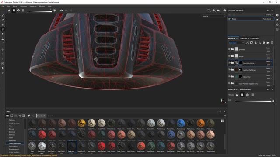Click the Shelf filter funnel icon

point(29,116)
